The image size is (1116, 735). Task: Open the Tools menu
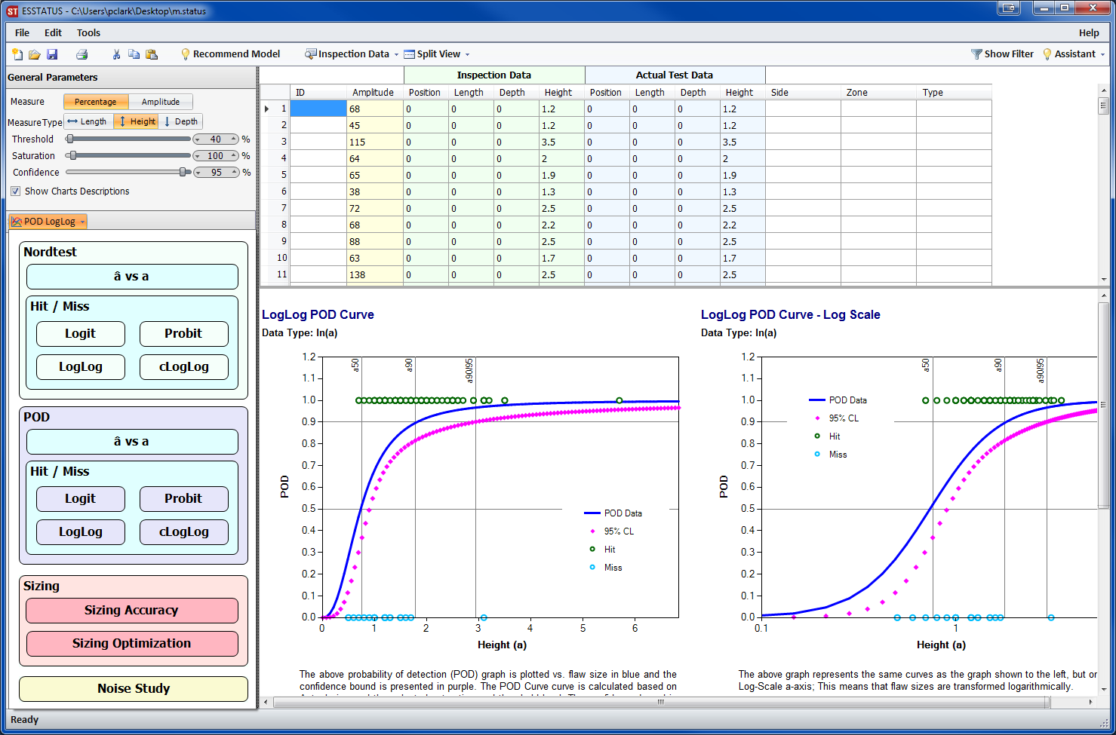tap(88, 32)
